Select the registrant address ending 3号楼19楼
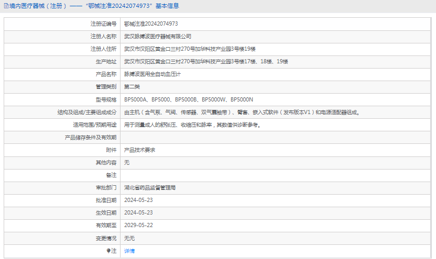 pos(190,49)
